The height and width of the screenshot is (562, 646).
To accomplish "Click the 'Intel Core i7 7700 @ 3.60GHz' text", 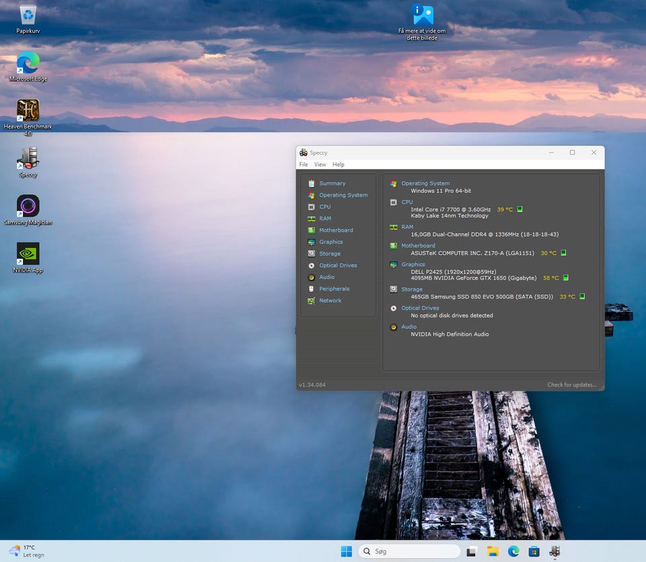I will [451, 209].
